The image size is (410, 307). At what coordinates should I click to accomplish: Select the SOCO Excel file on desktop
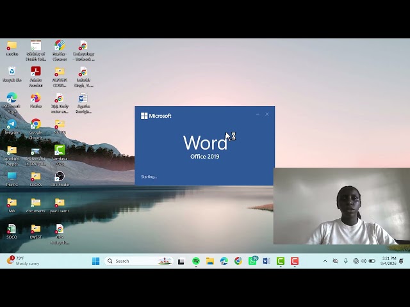pos(12,232)
